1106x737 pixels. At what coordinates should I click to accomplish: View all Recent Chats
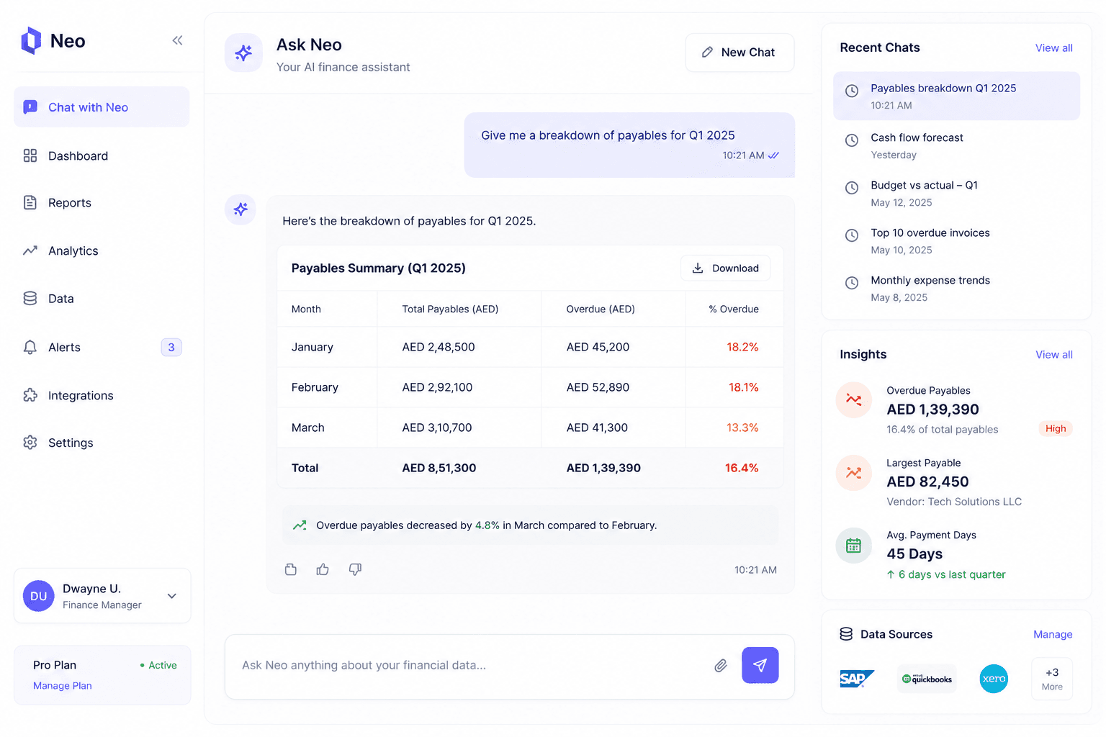1054,48
